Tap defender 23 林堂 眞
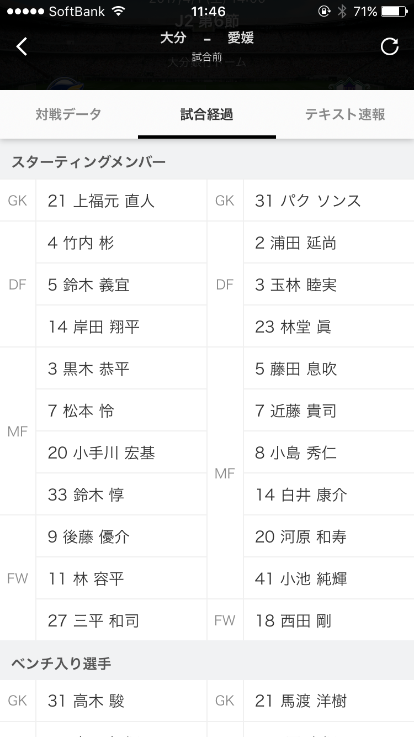Screen dimensions: 414x737 point(293,327)
